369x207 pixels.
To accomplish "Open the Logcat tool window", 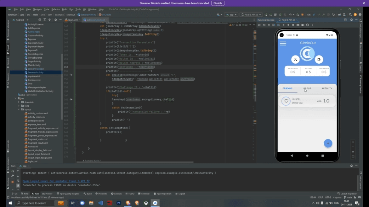I will click(180, 194).
